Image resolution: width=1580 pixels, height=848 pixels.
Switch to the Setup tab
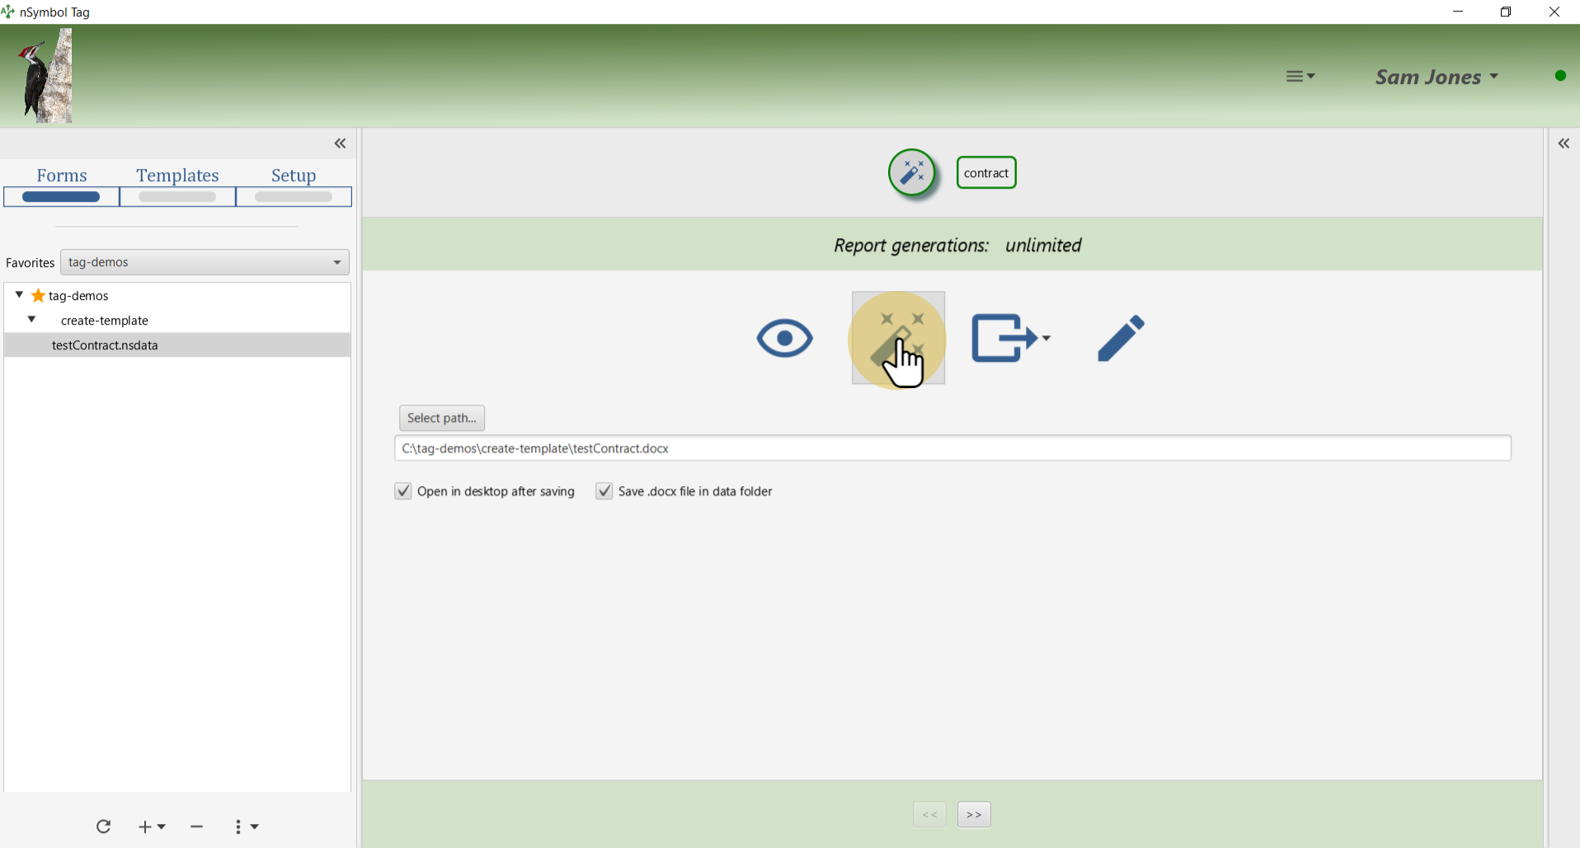[294, 185]
